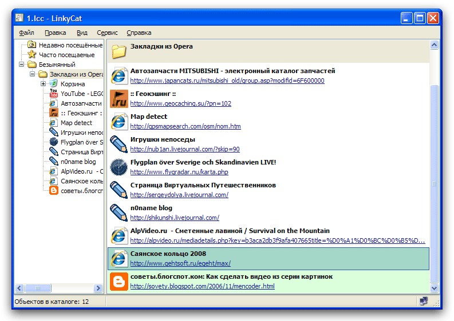Click the Flygplan radar icon in tree
Screen dimensions: 454x321
(x=54, y=142)
